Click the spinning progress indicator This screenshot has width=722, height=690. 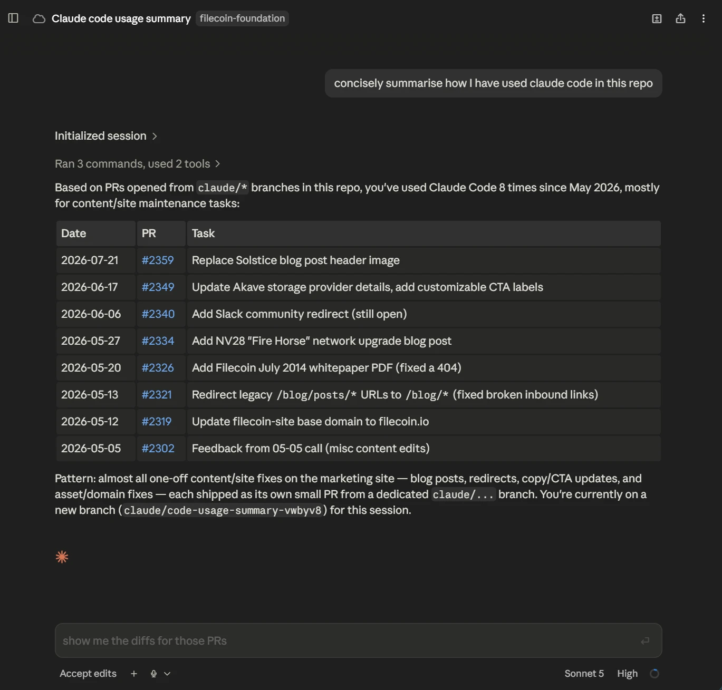point(654,674)
